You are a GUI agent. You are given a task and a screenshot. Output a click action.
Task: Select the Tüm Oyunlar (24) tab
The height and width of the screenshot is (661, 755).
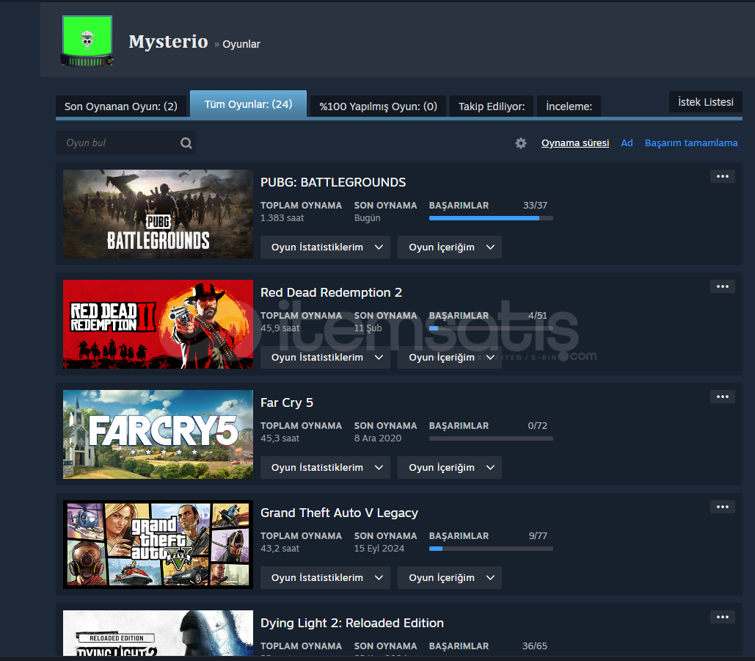click(249, 104)
